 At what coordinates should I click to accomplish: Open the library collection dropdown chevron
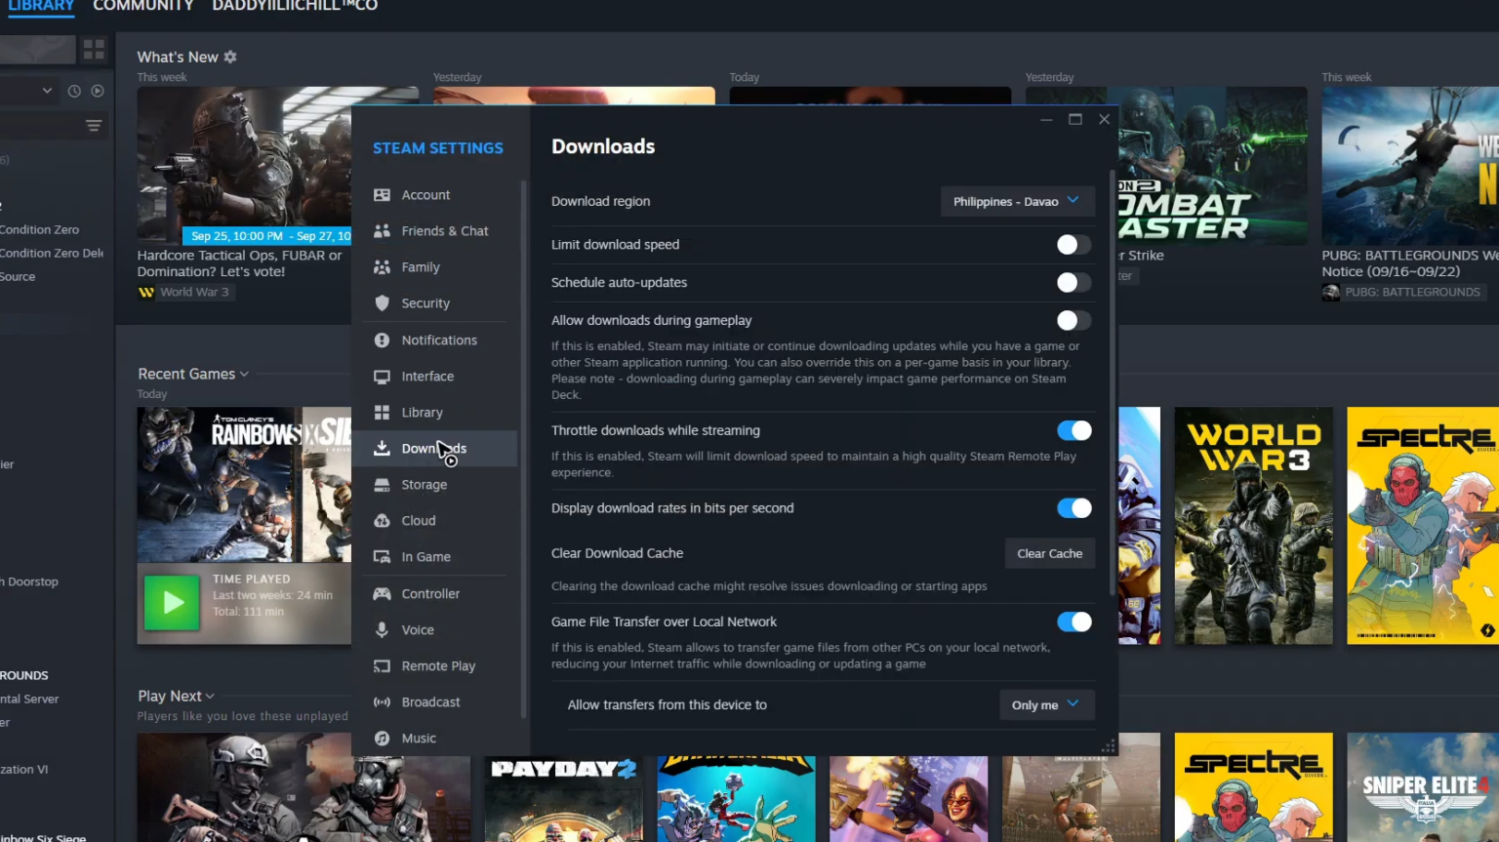coord(47,91)
